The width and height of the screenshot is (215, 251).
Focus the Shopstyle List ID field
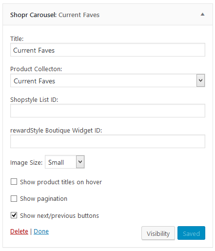click(x=108, y=111)
